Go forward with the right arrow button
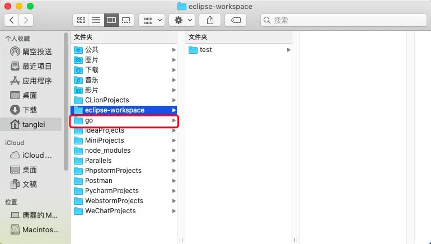Viewport: 431px width, 244px height. coord(26,20)
